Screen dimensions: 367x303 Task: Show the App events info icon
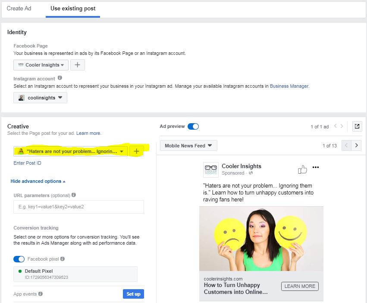coord(41,294)
